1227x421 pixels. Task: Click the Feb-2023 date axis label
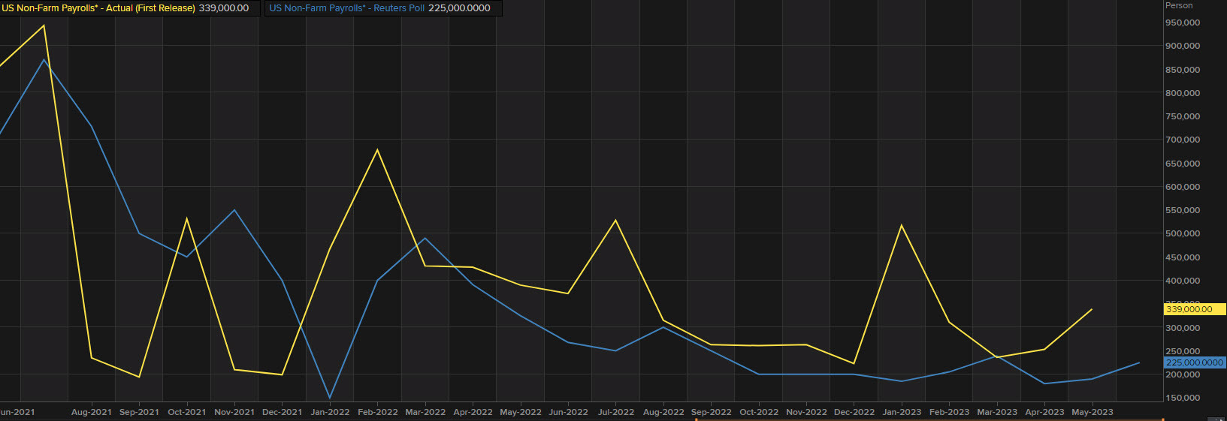(x=949, y=412)
